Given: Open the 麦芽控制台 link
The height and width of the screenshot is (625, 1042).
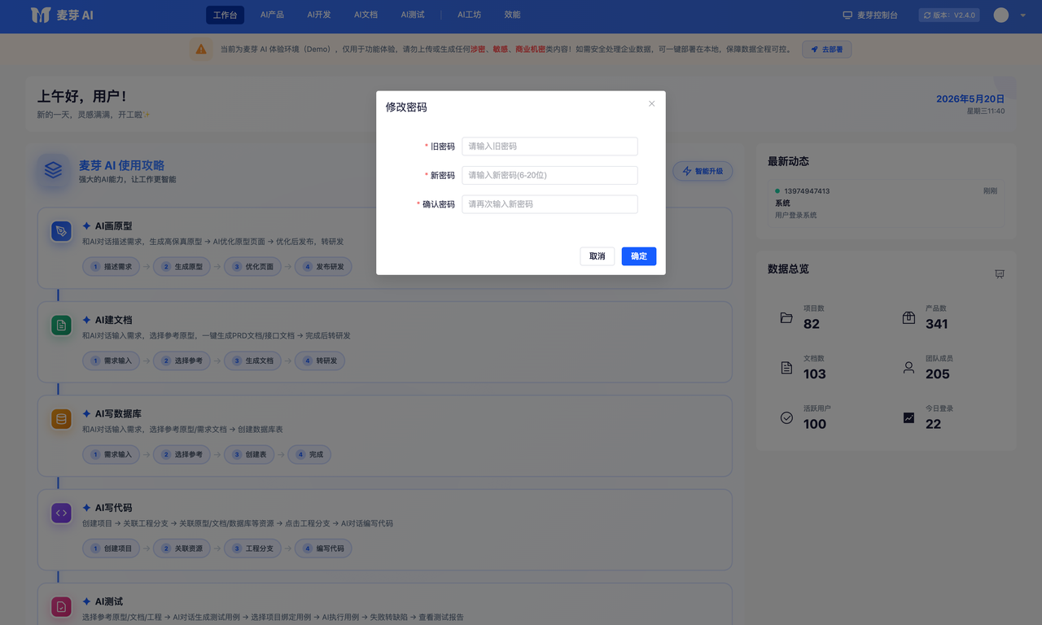Looking at the screenshot, I should 870,15.
